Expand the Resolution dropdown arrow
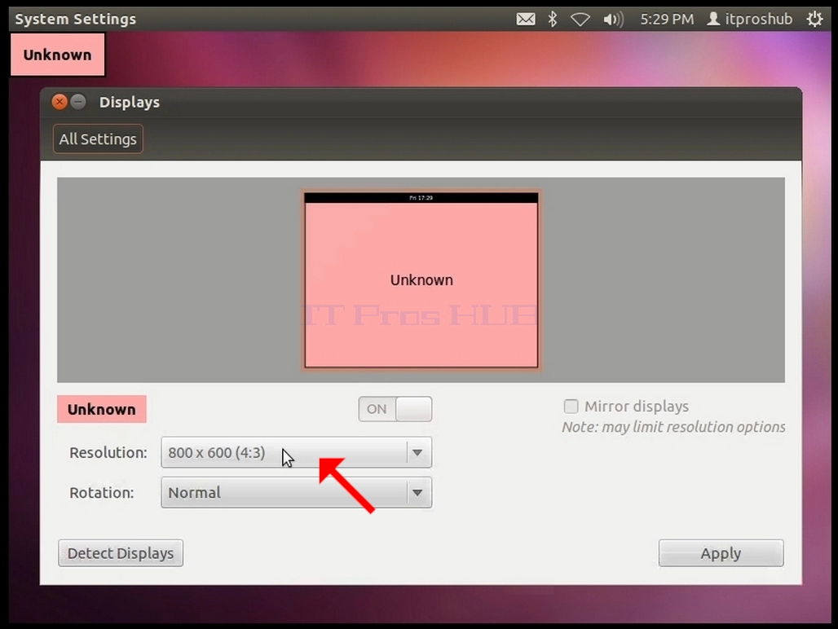Viewport: 838px width, 629px height. [x=417, y=453]
